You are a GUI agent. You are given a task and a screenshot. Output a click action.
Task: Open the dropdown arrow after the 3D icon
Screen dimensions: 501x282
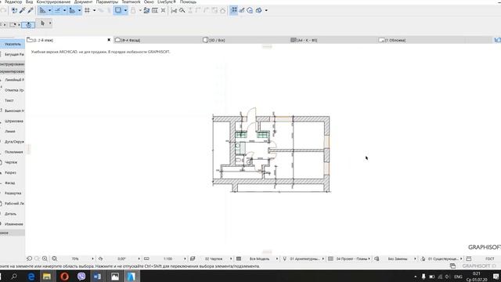tap(266, 10)
